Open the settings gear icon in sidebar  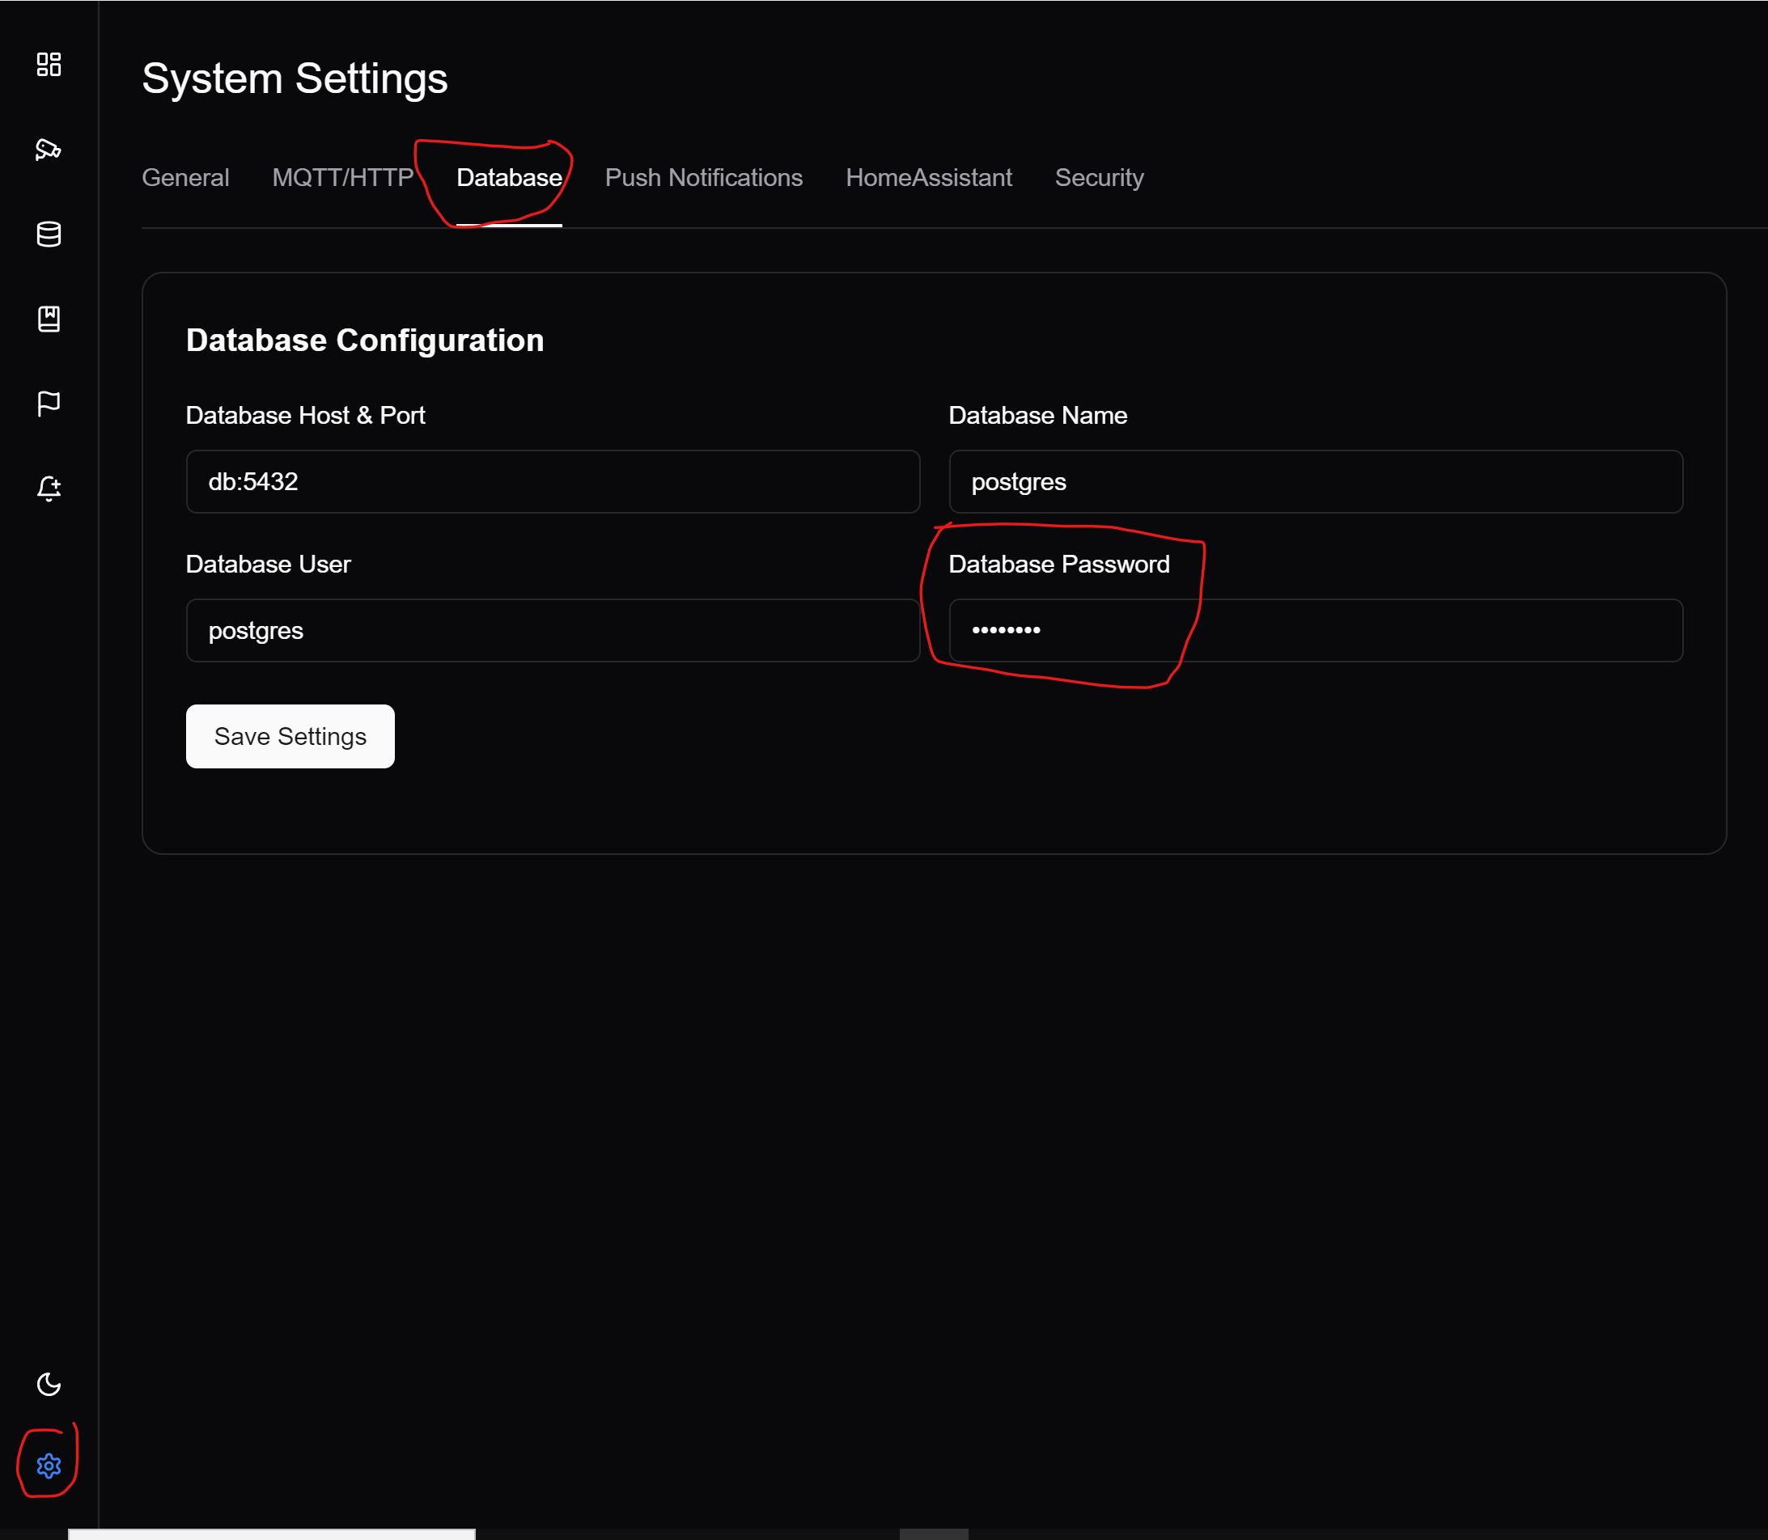[49, 1466]
